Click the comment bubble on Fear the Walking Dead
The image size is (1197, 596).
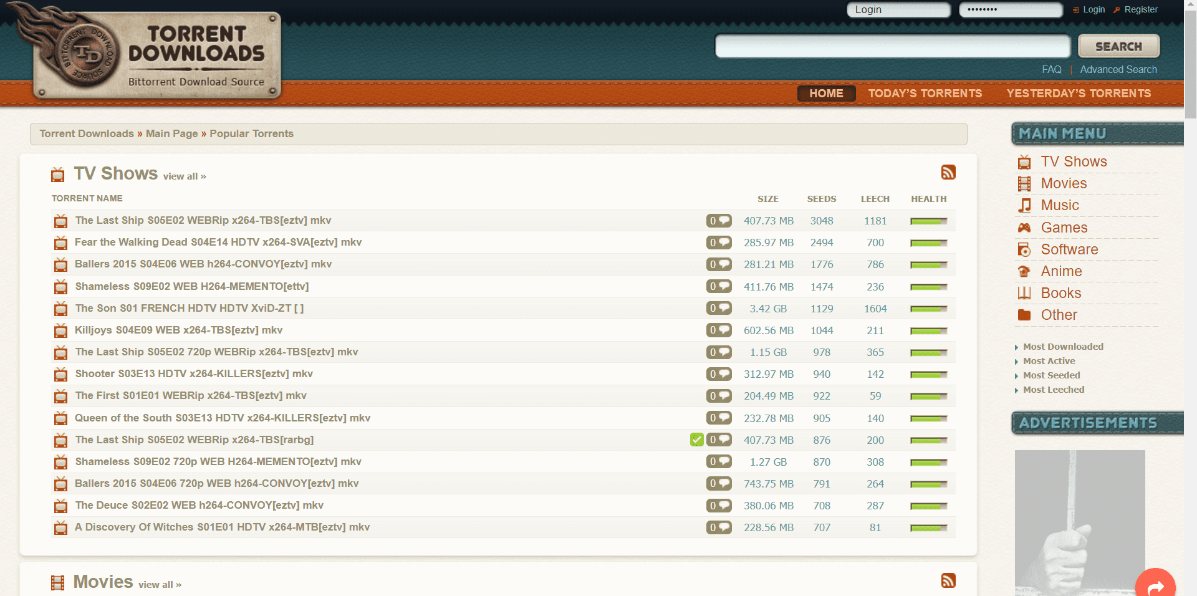tap(719, 243)
